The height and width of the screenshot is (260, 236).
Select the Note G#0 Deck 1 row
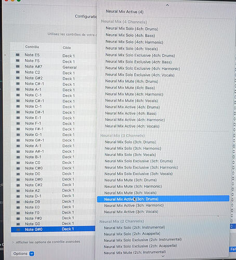(53, 229)
